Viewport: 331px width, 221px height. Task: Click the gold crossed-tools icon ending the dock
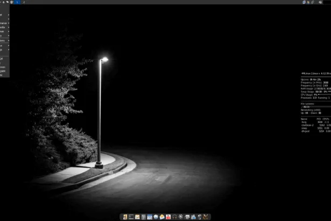point(206,217)
